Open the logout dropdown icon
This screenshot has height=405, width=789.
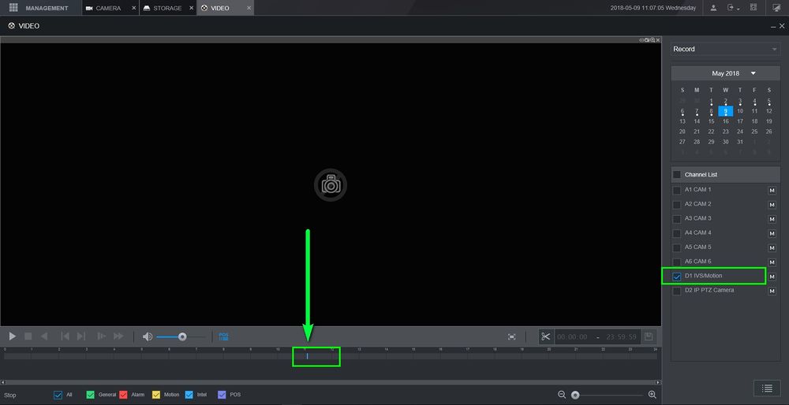click(x=733, y=8)
